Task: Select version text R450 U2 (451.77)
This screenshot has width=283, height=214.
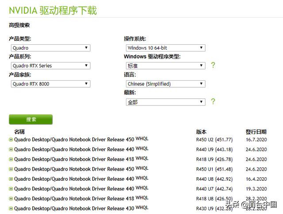Action: coord(214,140)
